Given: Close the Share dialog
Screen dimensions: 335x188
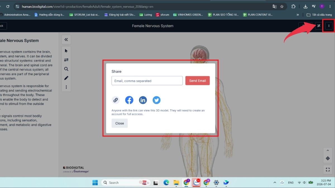Looking at the screenshot, I should point(119,123).
